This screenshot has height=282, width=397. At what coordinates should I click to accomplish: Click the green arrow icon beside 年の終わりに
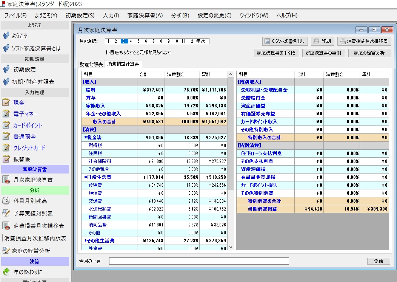(6, 272)
